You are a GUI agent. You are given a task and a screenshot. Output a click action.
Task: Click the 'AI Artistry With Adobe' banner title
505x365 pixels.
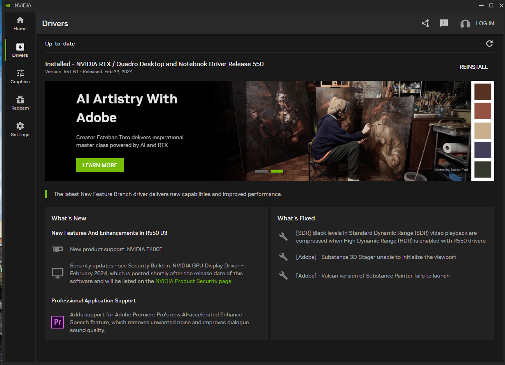pos(127,108)
